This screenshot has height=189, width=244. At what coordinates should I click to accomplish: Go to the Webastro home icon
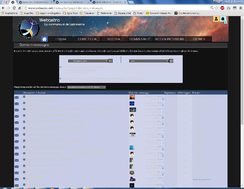44,39
